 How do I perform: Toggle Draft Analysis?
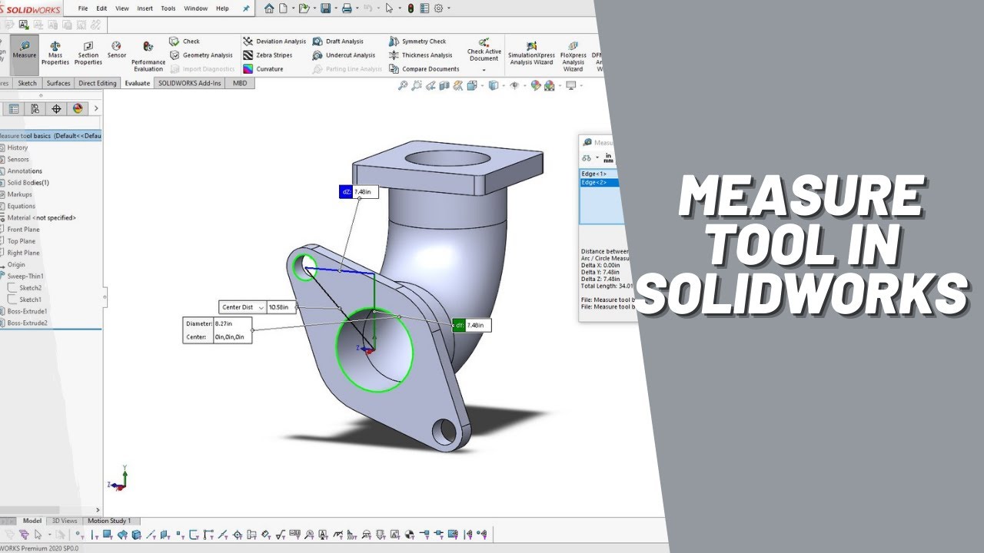click(x=337, y=41)
